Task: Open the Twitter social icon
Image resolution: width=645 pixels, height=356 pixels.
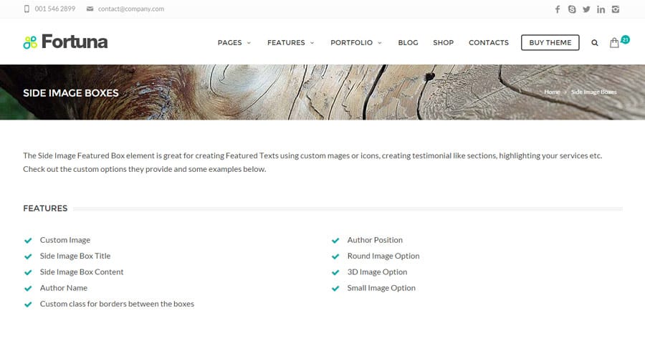Action: point(586,9)
